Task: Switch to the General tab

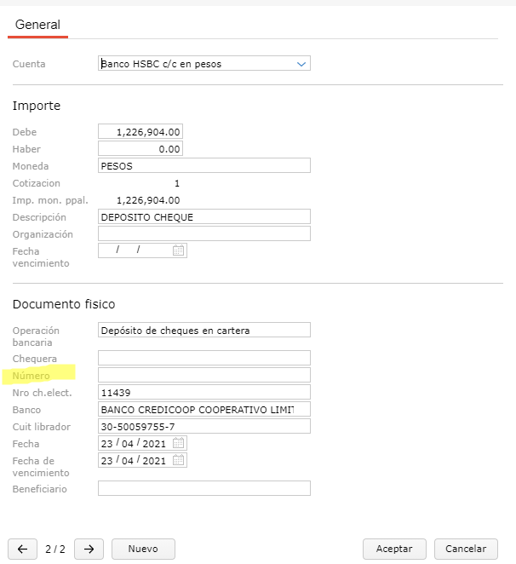Action: pyautogui.click(x=37, y=25)
